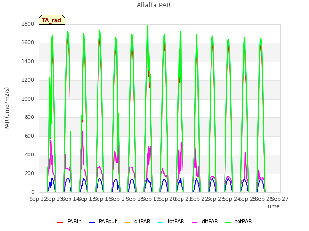The height and width of the screenshot is (231, 309).
Task: Click the orange difPAR legend swatch
Action: (x=127, y=222)
